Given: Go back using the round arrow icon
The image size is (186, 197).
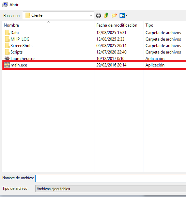Looking at the screenshot, I should click(98, 16).
